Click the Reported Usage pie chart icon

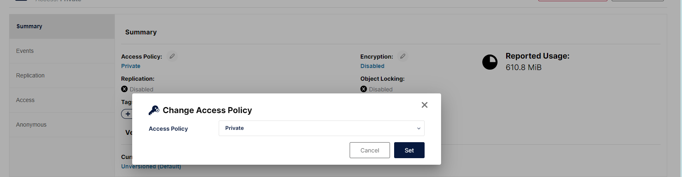pos(490,62)
